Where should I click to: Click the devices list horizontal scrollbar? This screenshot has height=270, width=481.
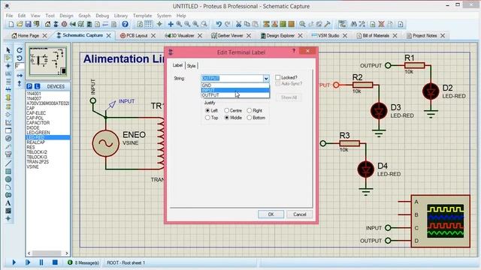47,253
